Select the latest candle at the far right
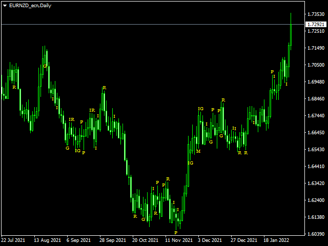 click(291, 31)
